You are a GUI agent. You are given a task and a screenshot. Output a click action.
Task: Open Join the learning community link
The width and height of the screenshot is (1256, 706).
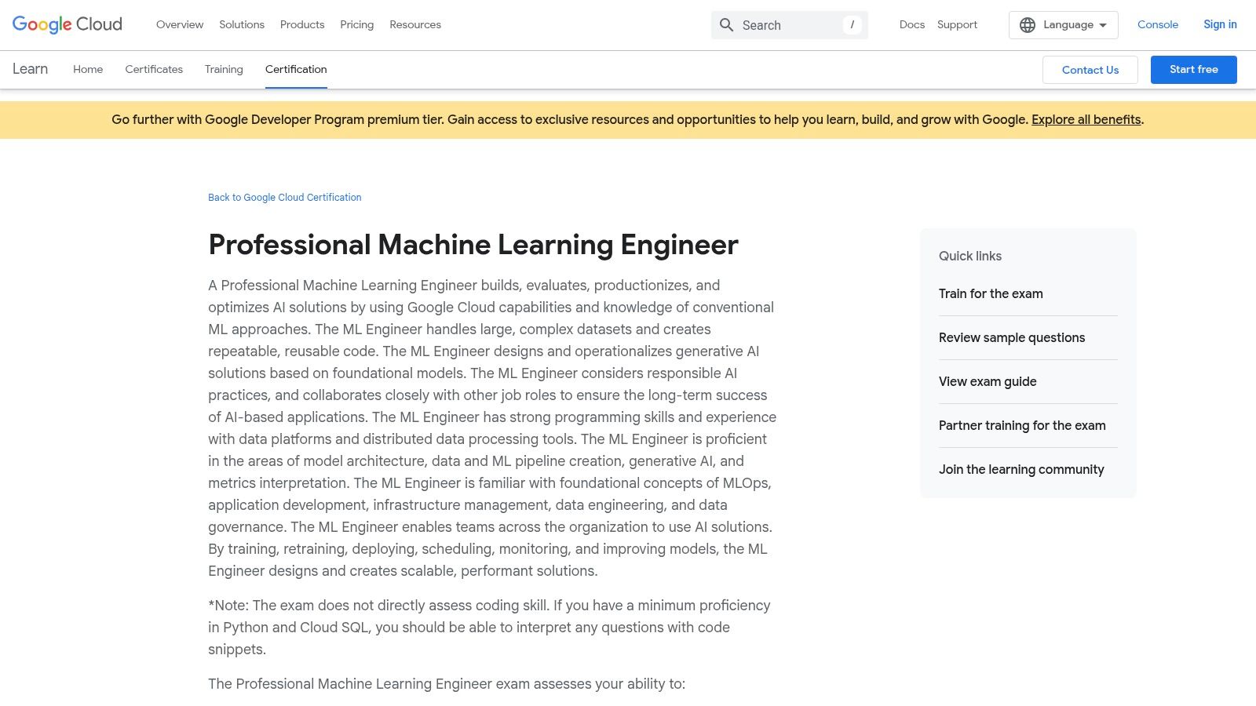1021,470
